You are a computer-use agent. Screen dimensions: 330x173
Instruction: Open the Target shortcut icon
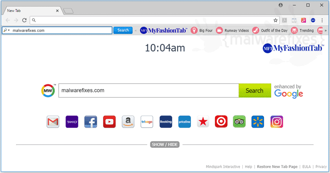(221, 122)
